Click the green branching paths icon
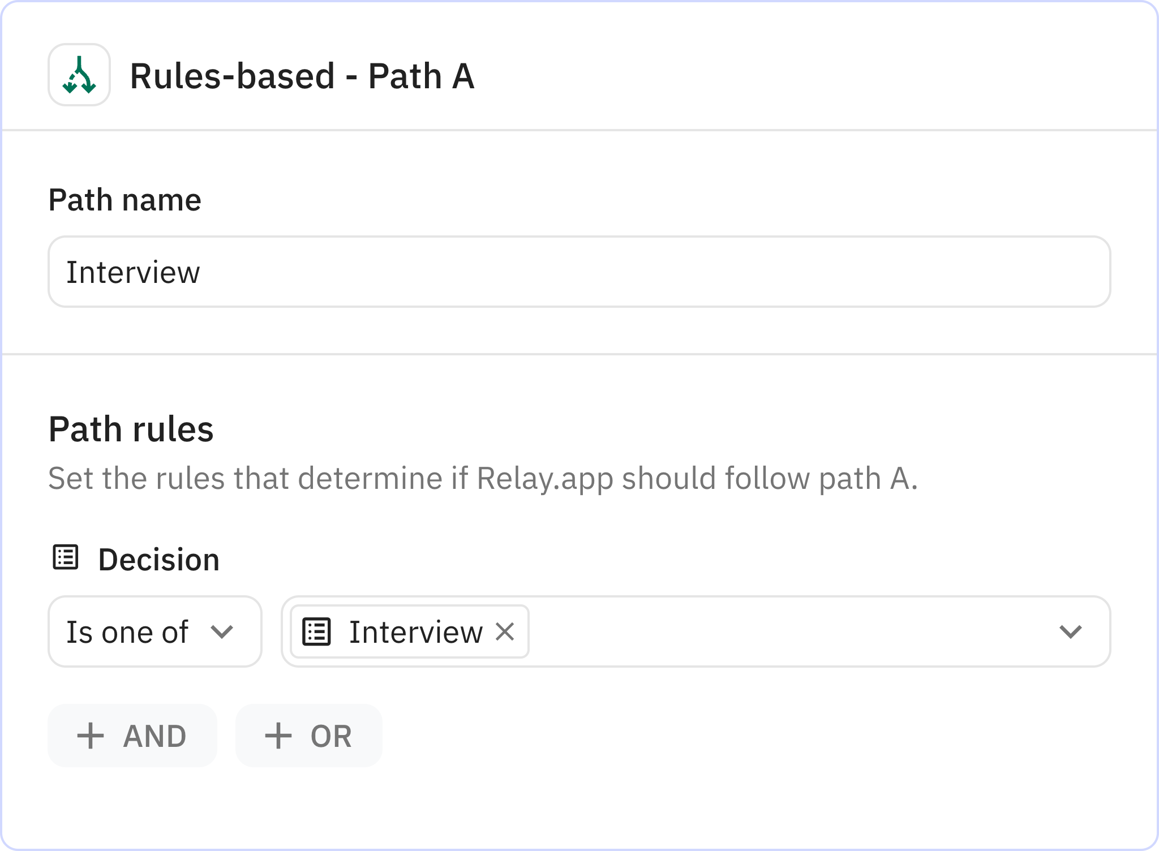 click(x=79, y=75)
